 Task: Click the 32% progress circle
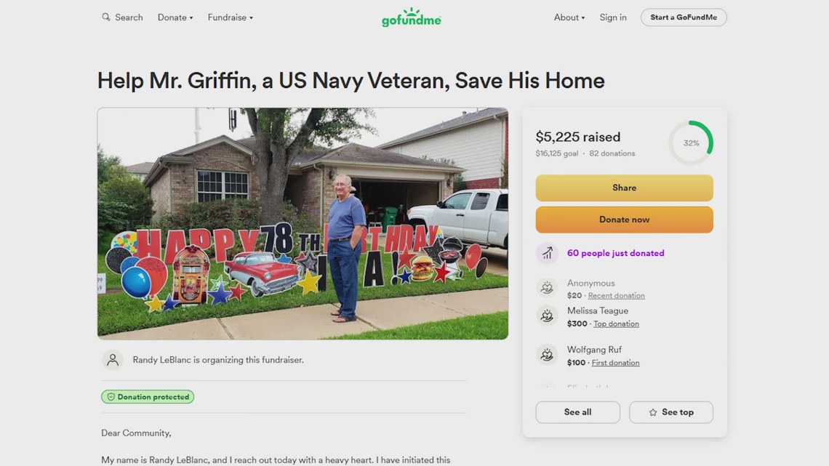(x=691, y=142)
